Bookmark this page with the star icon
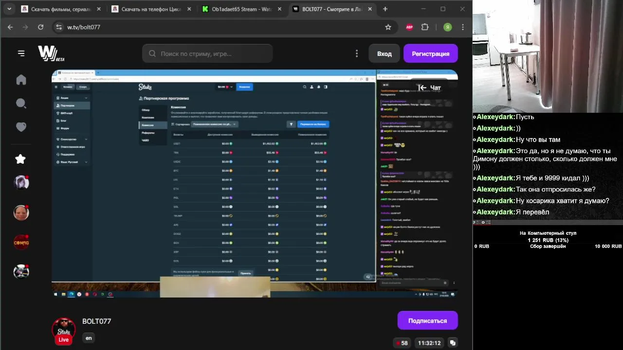 388,27
